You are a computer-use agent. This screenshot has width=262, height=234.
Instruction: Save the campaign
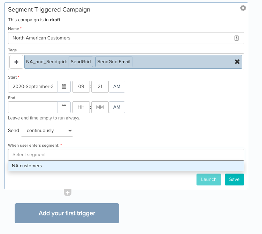(x=234, y=180)
